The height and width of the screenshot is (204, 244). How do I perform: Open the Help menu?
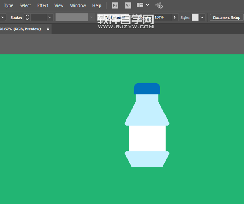(x=97, y=6)
